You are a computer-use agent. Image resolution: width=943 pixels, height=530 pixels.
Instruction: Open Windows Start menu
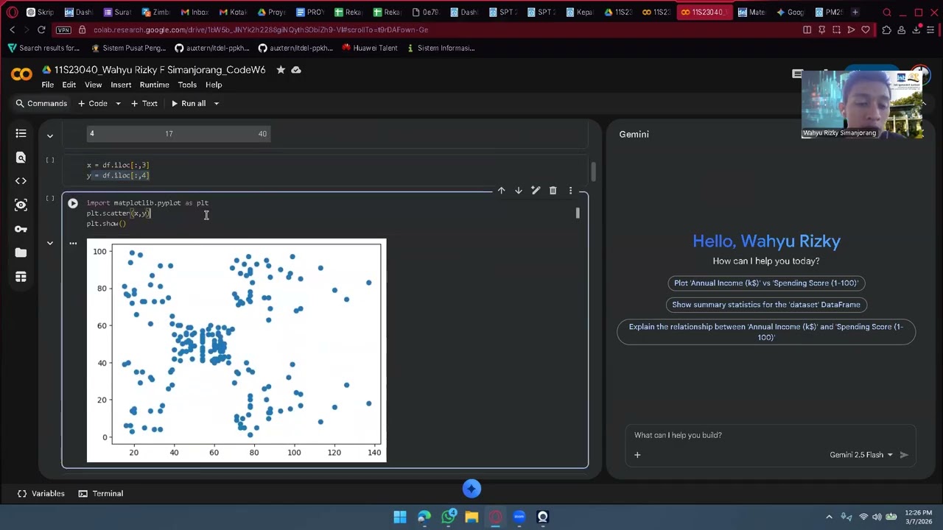400,517
